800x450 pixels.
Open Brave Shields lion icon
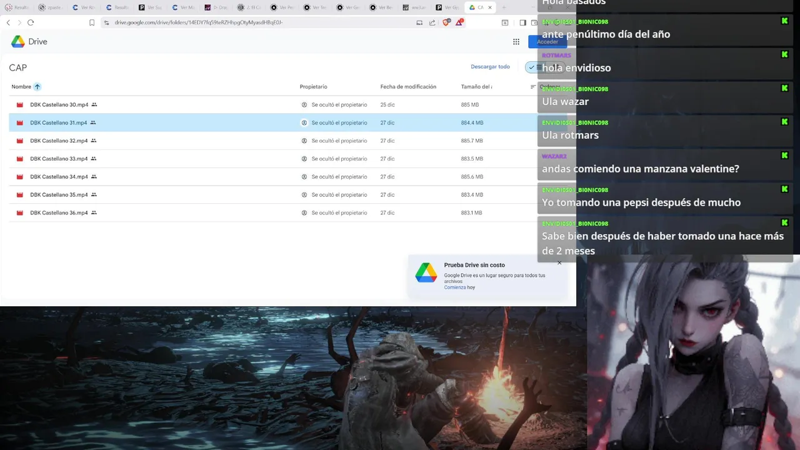(x=446, y=22)
